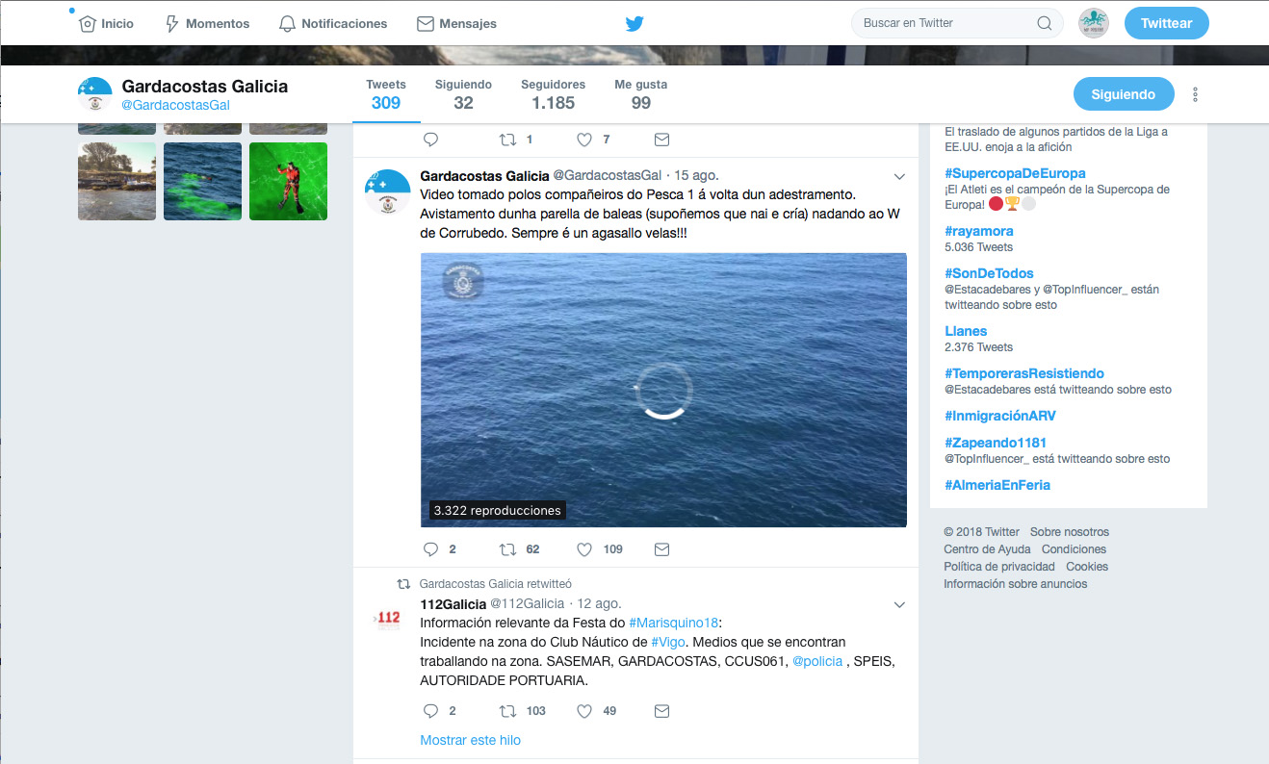Click the search magnifier icon
This screenshot has width=1269, height=764.
point(1044,24)
